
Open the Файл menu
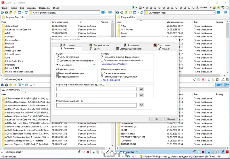pyautogui.click(x=4, y=8)
